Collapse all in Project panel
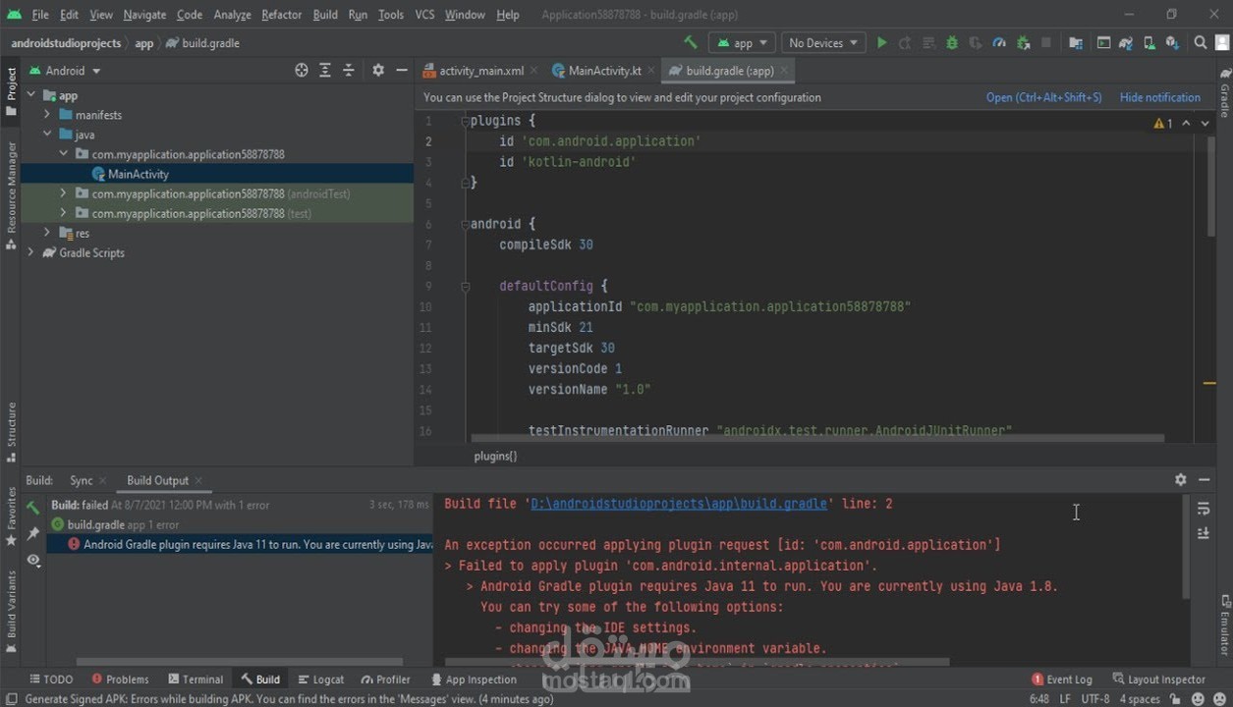 coord(349,71)
